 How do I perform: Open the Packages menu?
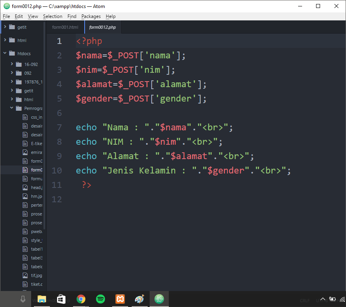tap(91, 16)
